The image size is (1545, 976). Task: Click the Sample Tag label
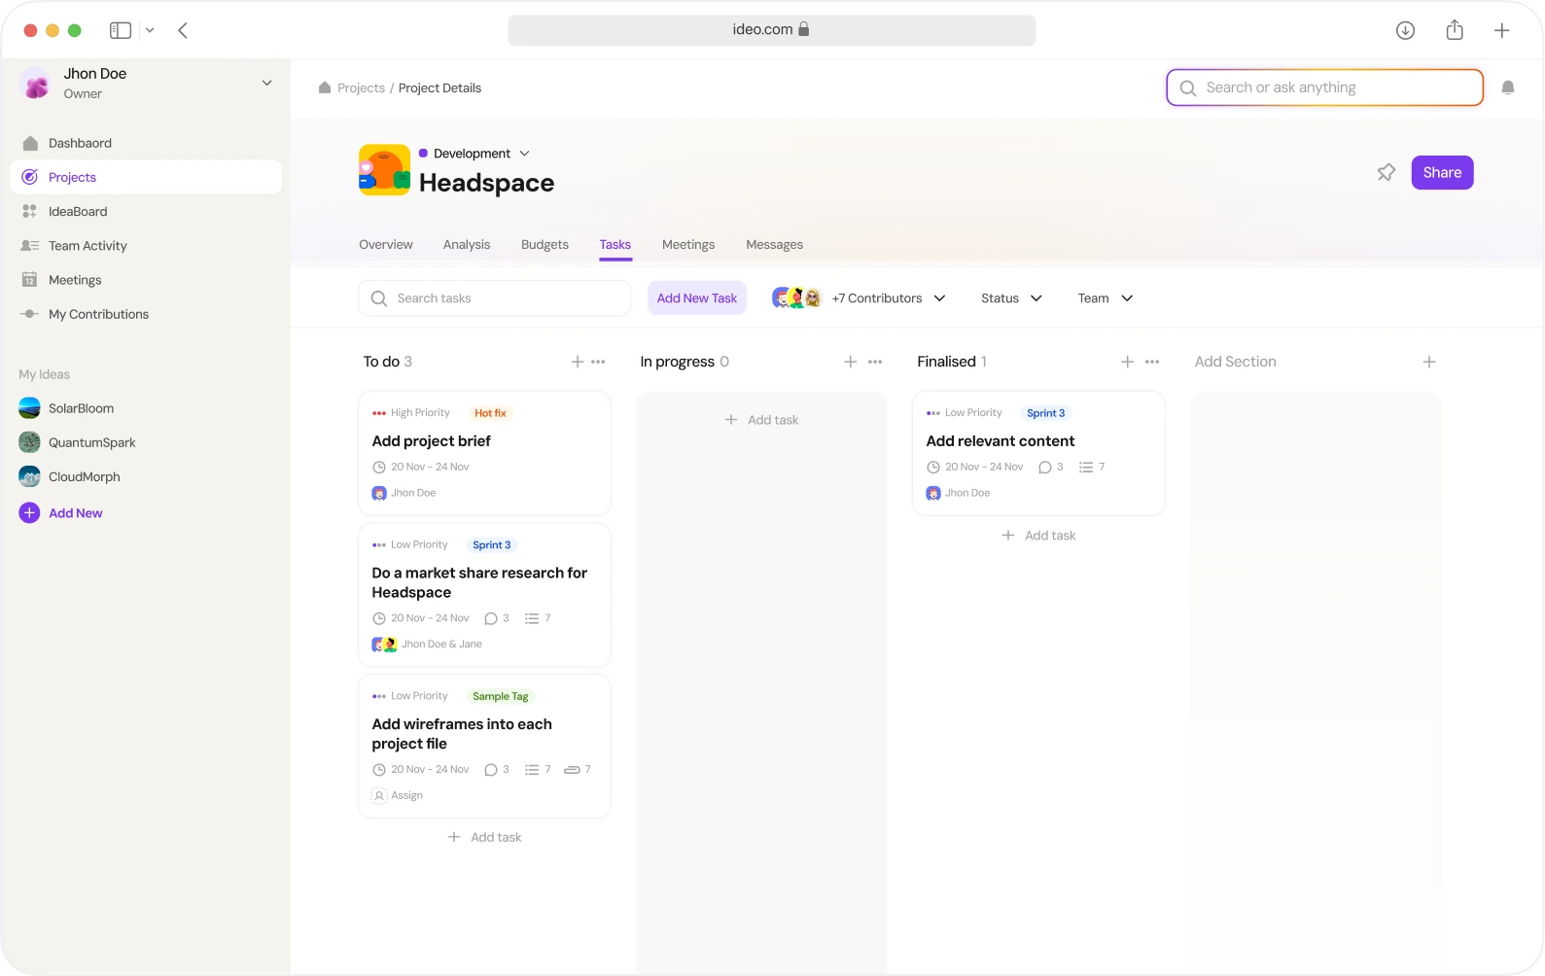(x=501, y=696)
